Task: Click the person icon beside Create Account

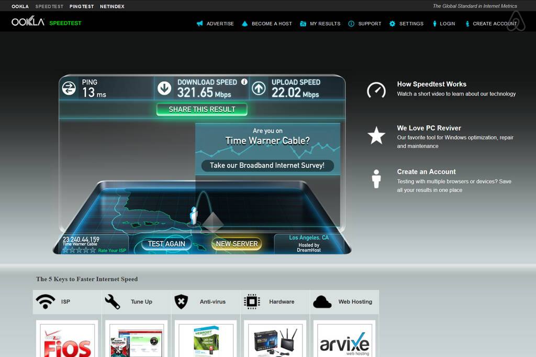Action: pos(467,24)
